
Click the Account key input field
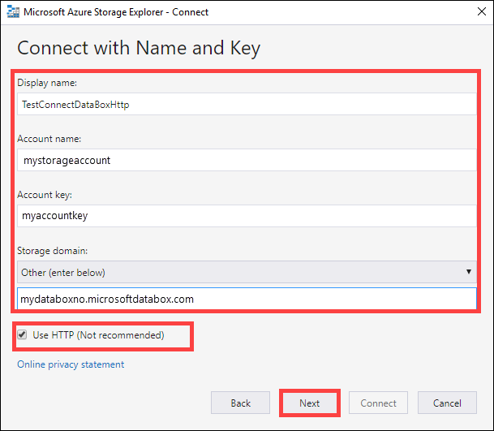point(247,216)
